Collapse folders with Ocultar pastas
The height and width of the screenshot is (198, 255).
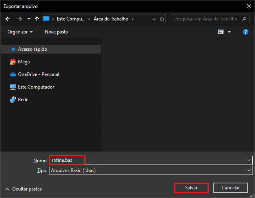(x=24, y=189)
